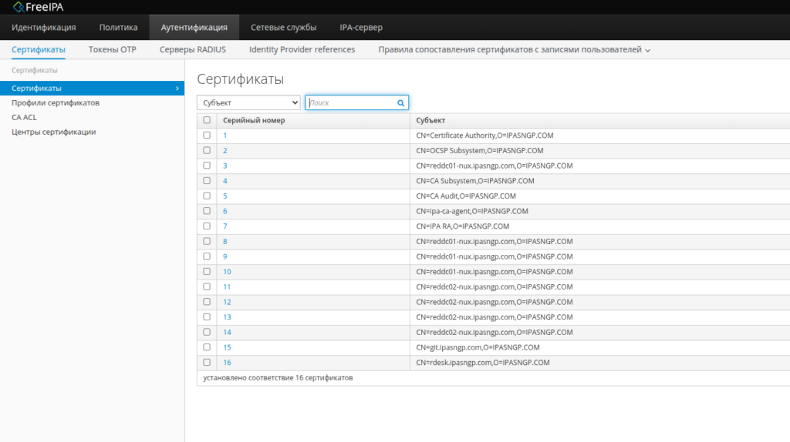
Task: Switch to the Сертификаты sub-tab
Action: point(39,50)
